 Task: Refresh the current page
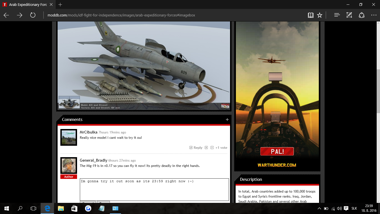(x=33, y=15)
